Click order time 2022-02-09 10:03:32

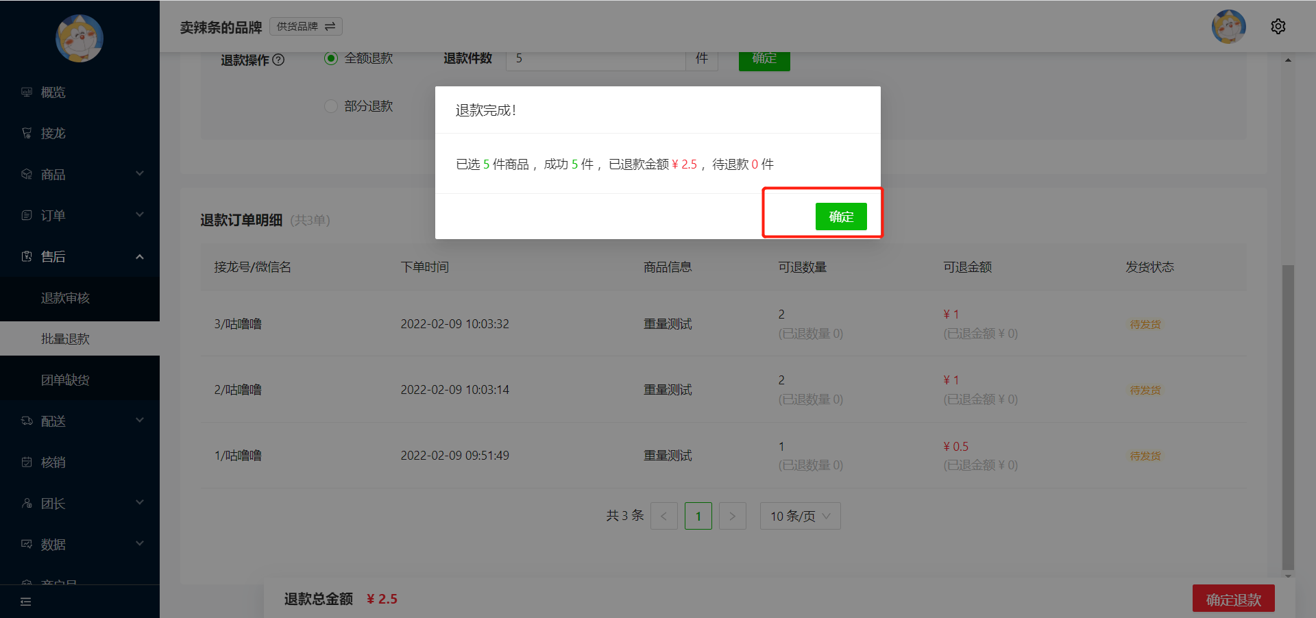[x=455, y=323]
